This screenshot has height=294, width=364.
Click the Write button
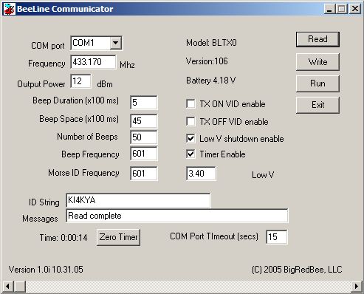pos(317,62)
